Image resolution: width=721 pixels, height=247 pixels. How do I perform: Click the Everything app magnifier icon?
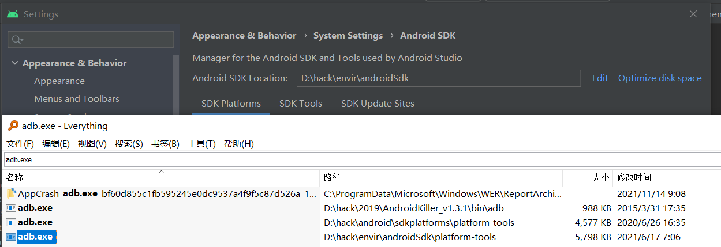pos(13,126)
